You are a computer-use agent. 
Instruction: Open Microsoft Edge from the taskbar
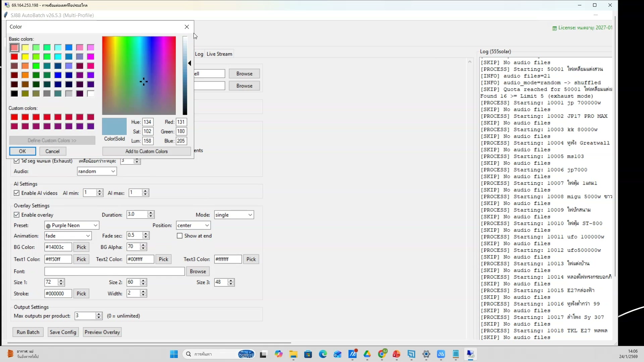click(x=322, y=354)
